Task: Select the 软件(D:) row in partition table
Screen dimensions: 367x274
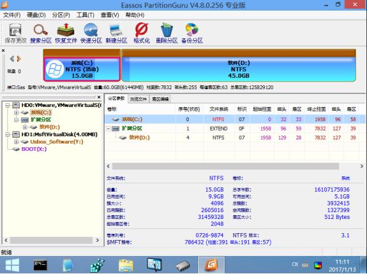Action: tap(235, 137)
